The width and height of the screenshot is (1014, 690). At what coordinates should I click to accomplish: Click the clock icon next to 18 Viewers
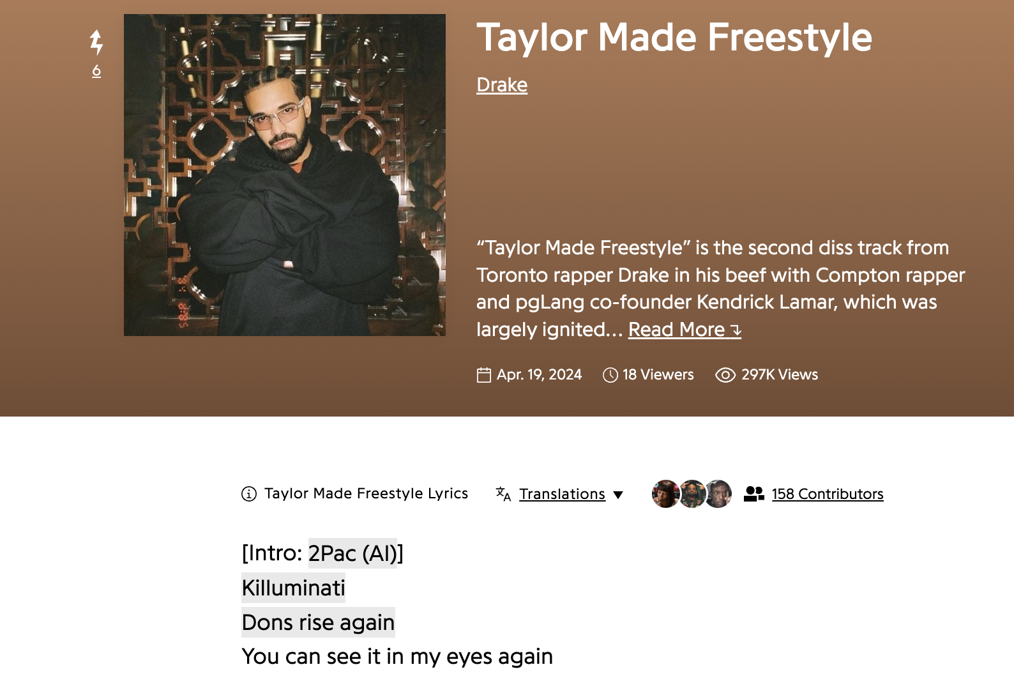click(x=610, y=375)
